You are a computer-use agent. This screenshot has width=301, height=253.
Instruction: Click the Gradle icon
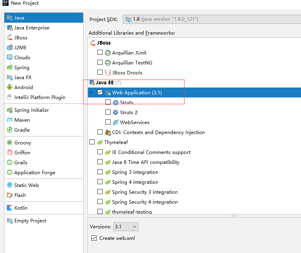[10, 130]
